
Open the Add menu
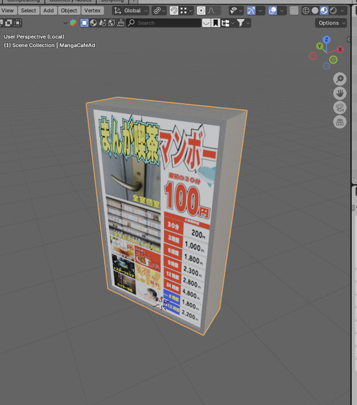click(49, 11)
